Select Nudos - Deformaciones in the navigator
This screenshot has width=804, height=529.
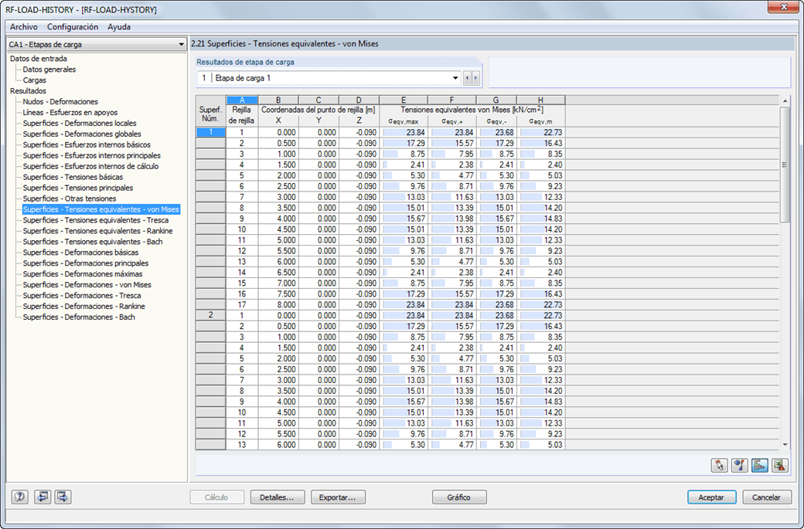pyautogui.click(x=62, y=101)
